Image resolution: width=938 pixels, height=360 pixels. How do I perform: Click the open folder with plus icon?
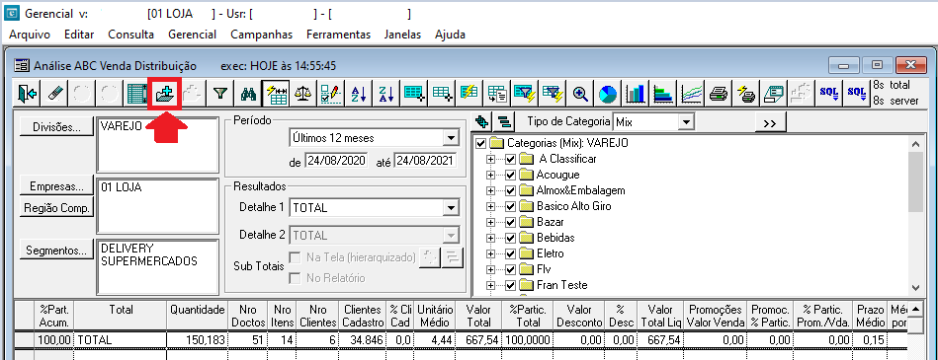164,94
